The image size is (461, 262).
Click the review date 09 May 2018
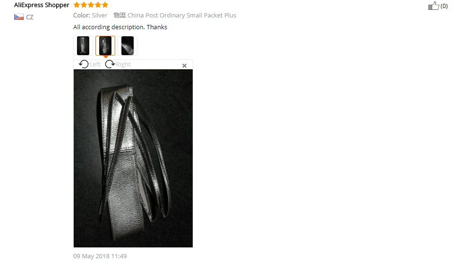100,256
